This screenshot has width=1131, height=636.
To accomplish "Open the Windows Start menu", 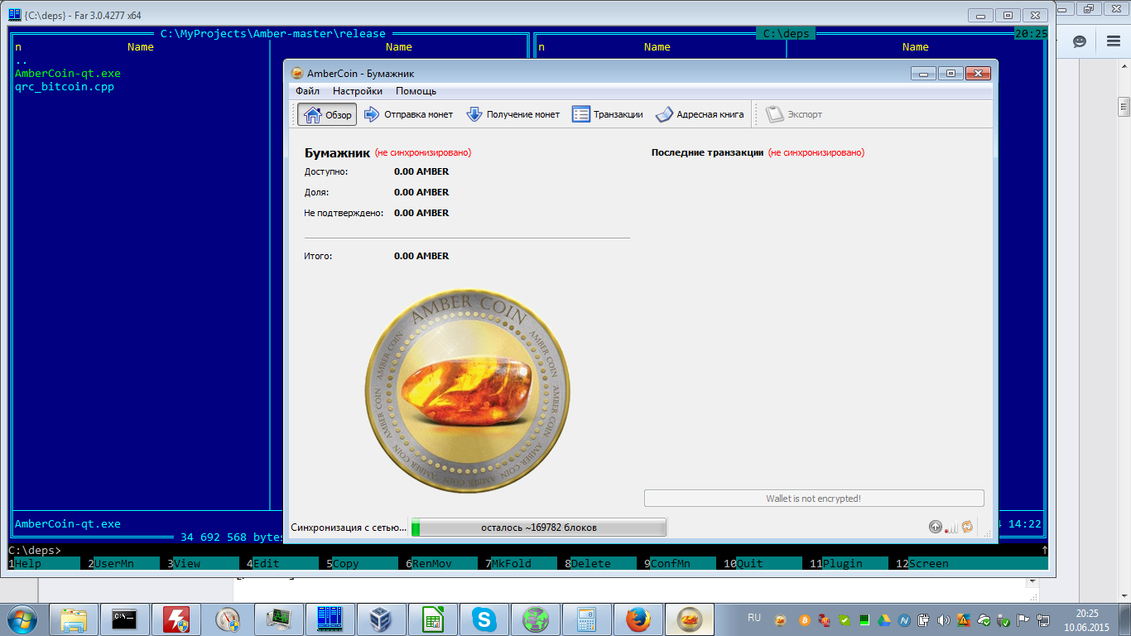I will pos(22,618).
